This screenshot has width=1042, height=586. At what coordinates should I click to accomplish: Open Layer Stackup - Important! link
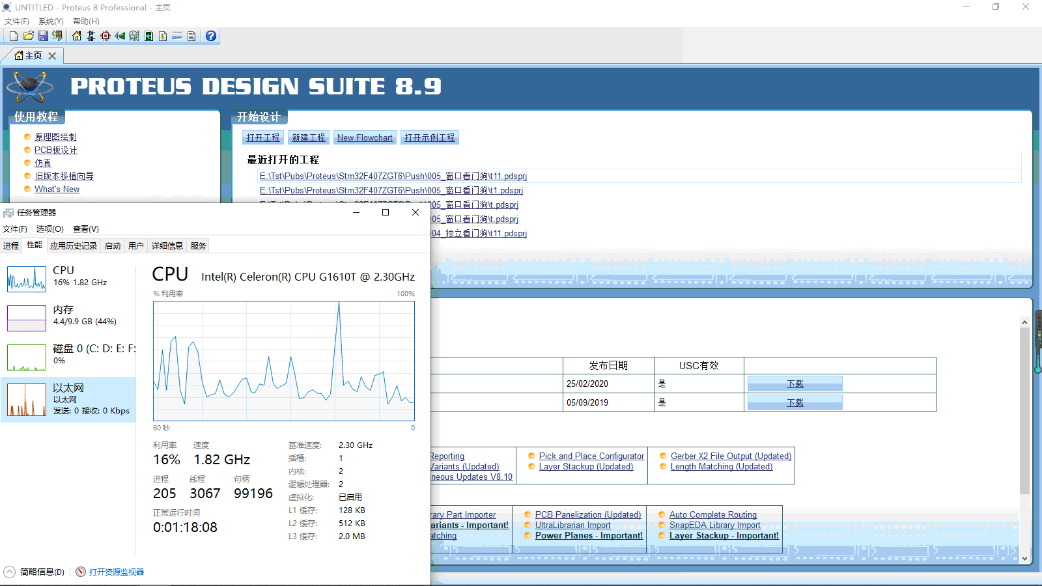pos(724,536)
